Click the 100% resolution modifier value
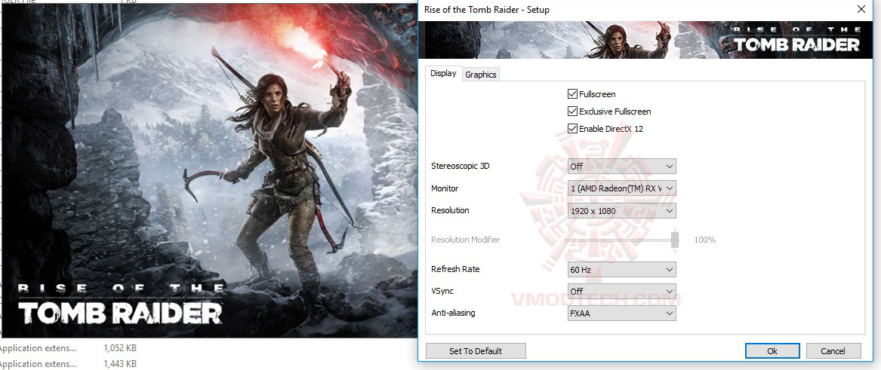The image size is (881, 370). 704,240
